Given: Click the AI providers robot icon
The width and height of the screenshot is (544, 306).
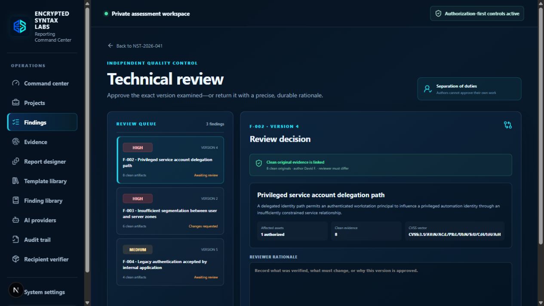Looking at the screenshot, I should click(16, 220).
